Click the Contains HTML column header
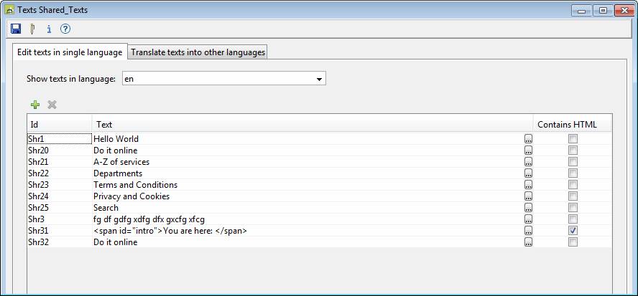 tap(572, 124)
